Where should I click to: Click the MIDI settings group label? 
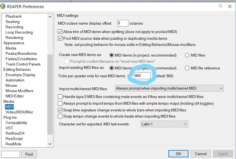click(x=68, y=15)
